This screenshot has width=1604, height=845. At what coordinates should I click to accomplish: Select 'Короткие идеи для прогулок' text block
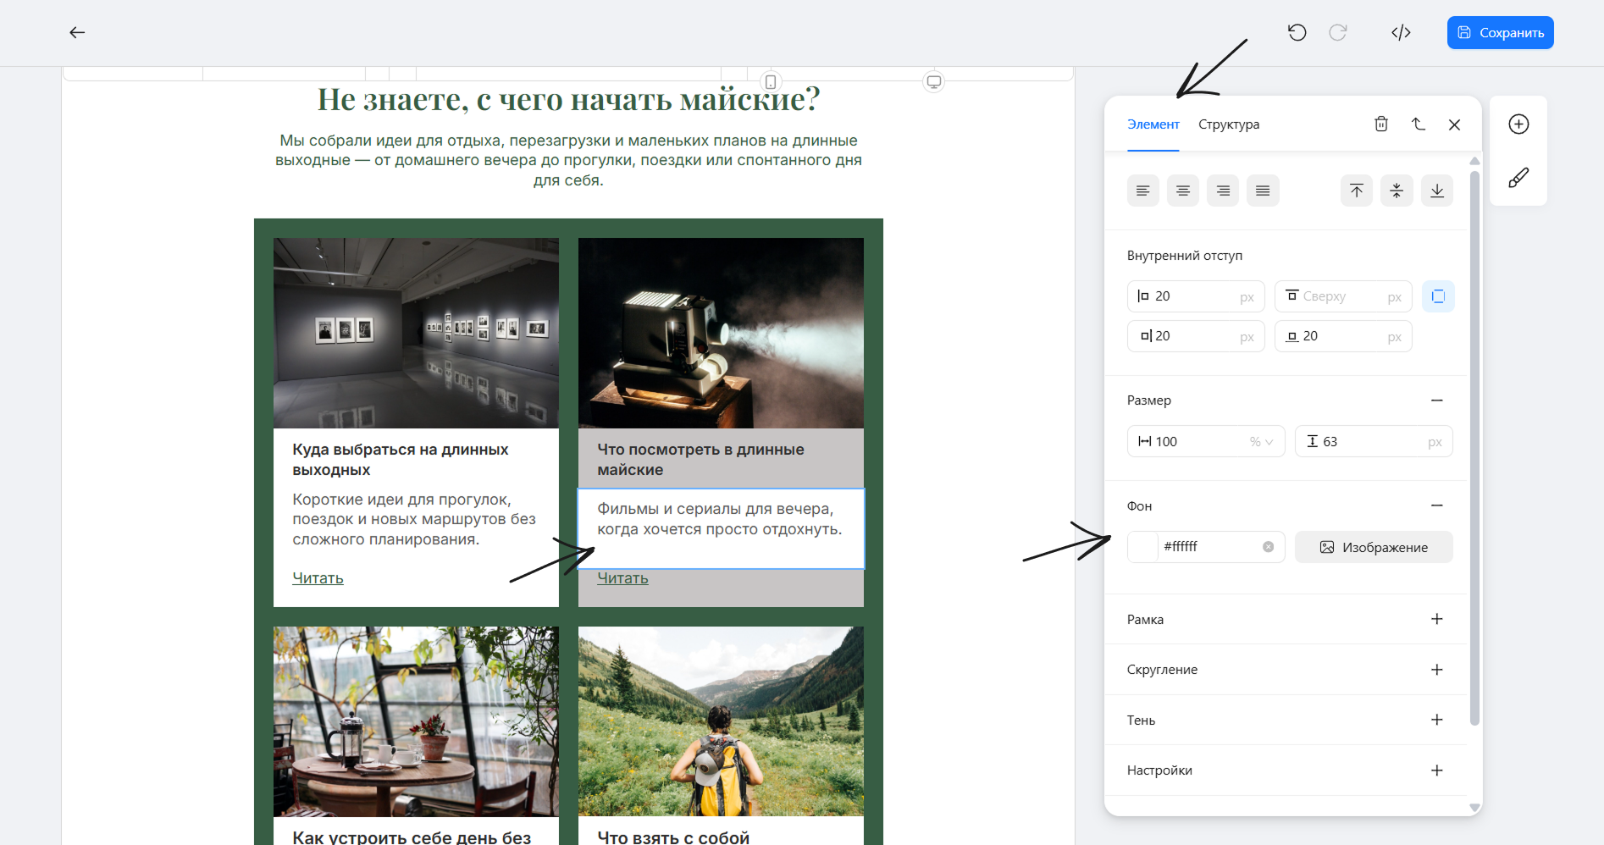tap(414, 519)
